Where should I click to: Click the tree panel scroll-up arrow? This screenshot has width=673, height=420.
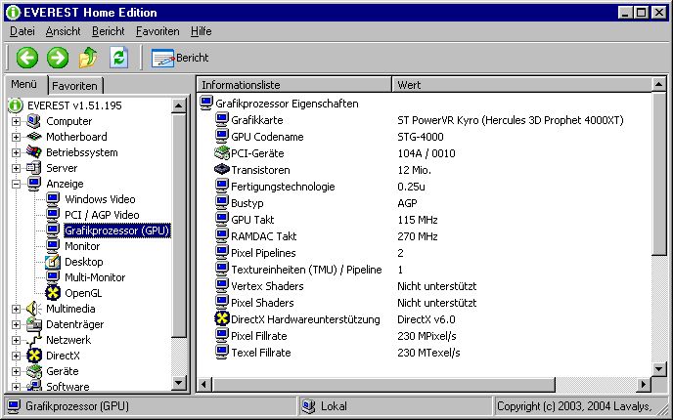click(x=179, y=105)
